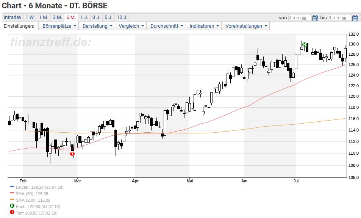The width and height of the screenshot is (361, 218).
Task: Click 'Hoch: 129,80 (04.07.19)' legend text
Action: 38,207
